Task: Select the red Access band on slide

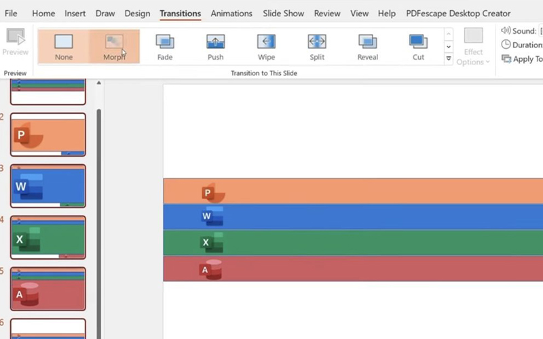Action: click(x=353, y=268)
